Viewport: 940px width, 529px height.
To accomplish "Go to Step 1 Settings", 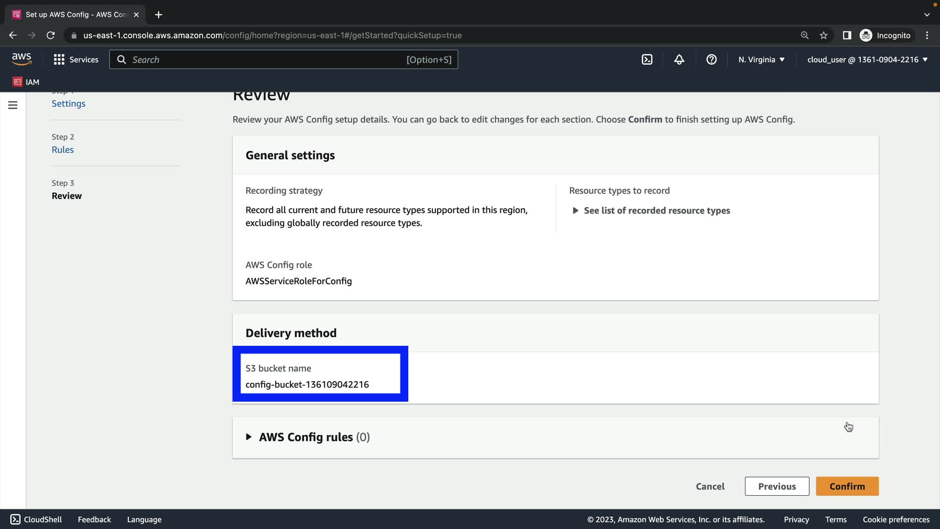I will pyautogui.click(x=69, y=103).
